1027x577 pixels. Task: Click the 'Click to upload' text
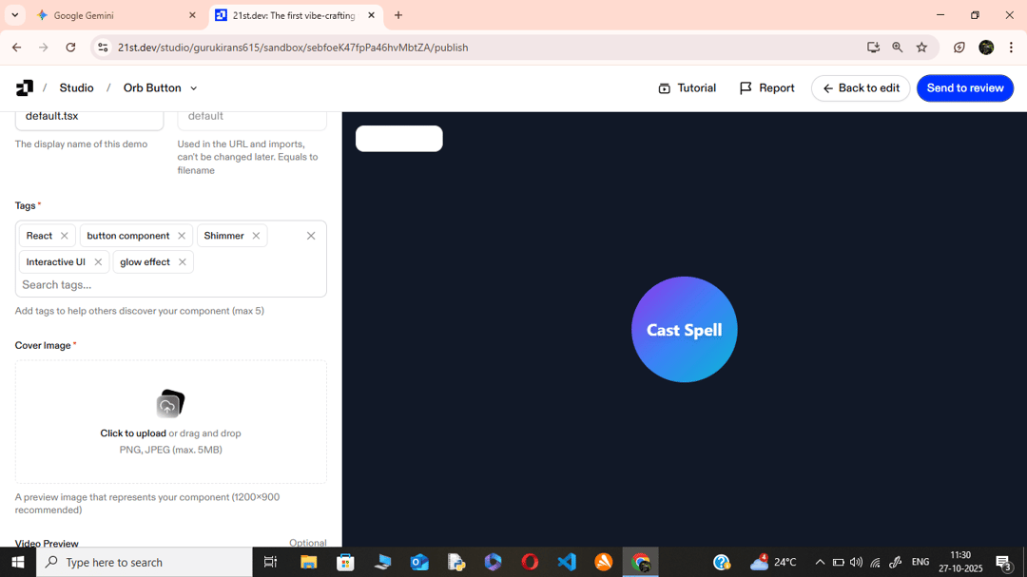coord(133,433)
